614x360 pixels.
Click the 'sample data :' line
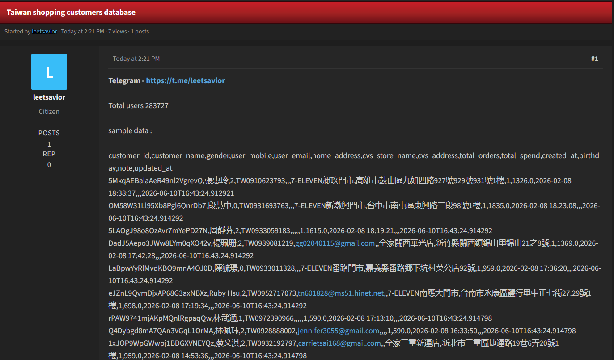pos(130,130)
